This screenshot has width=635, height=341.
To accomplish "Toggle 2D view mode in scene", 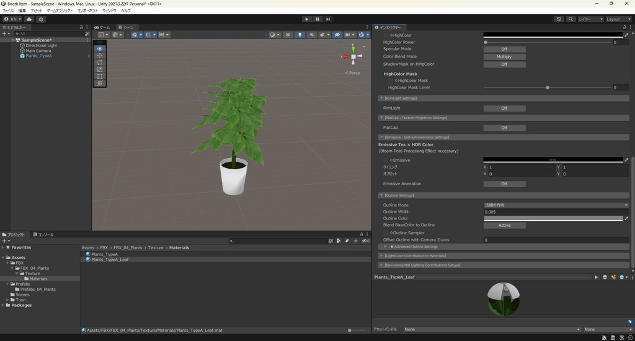I will (288, 35).
